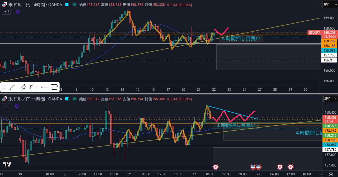Open the JPY currency dropdown on bottom chart
Viewport: 338px width, 177px height.
(330, 99)
